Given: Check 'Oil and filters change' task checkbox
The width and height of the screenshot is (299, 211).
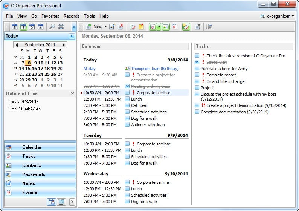Looking at the screenshot, I should point(197,81).
